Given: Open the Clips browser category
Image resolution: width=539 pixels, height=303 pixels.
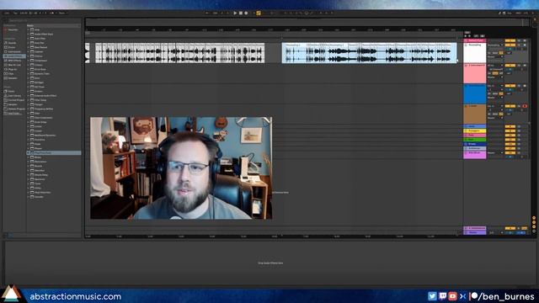Looking at the screenshot, I should 11,73.
